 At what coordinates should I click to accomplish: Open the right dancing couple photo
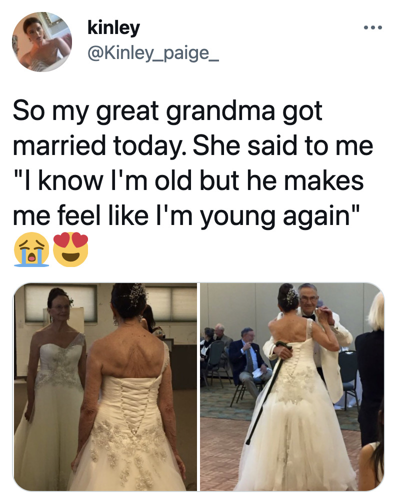pyautogui.click(x=292, y=386)
